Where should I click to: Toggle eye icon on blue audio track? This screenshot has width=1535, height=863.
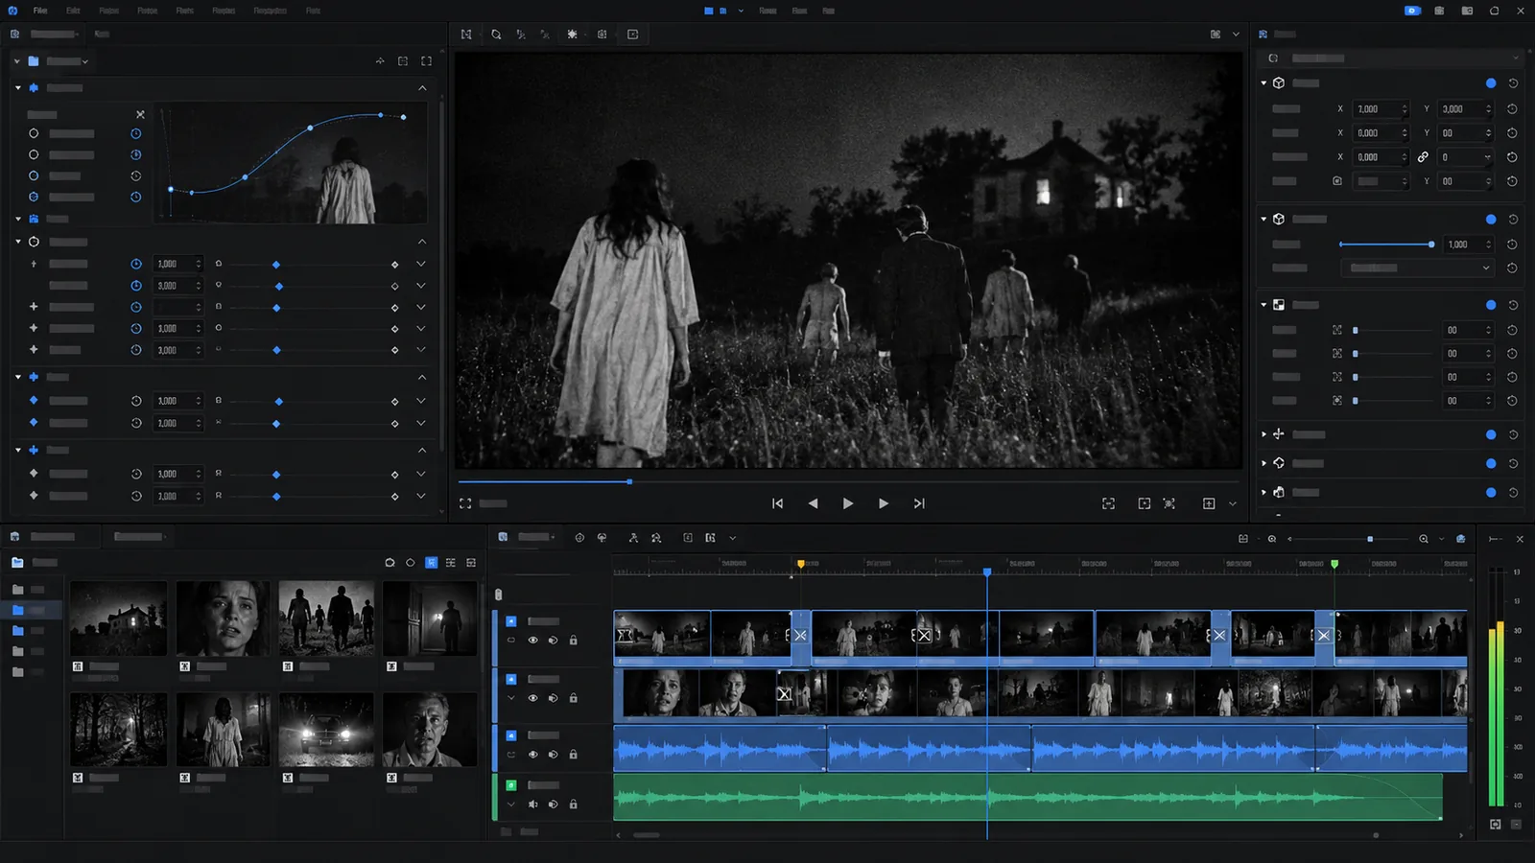click(532, 755)
